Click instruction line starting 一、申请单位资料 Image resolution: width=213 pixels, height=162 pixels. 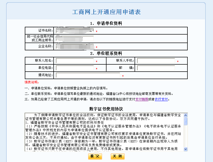pos(66,88)
